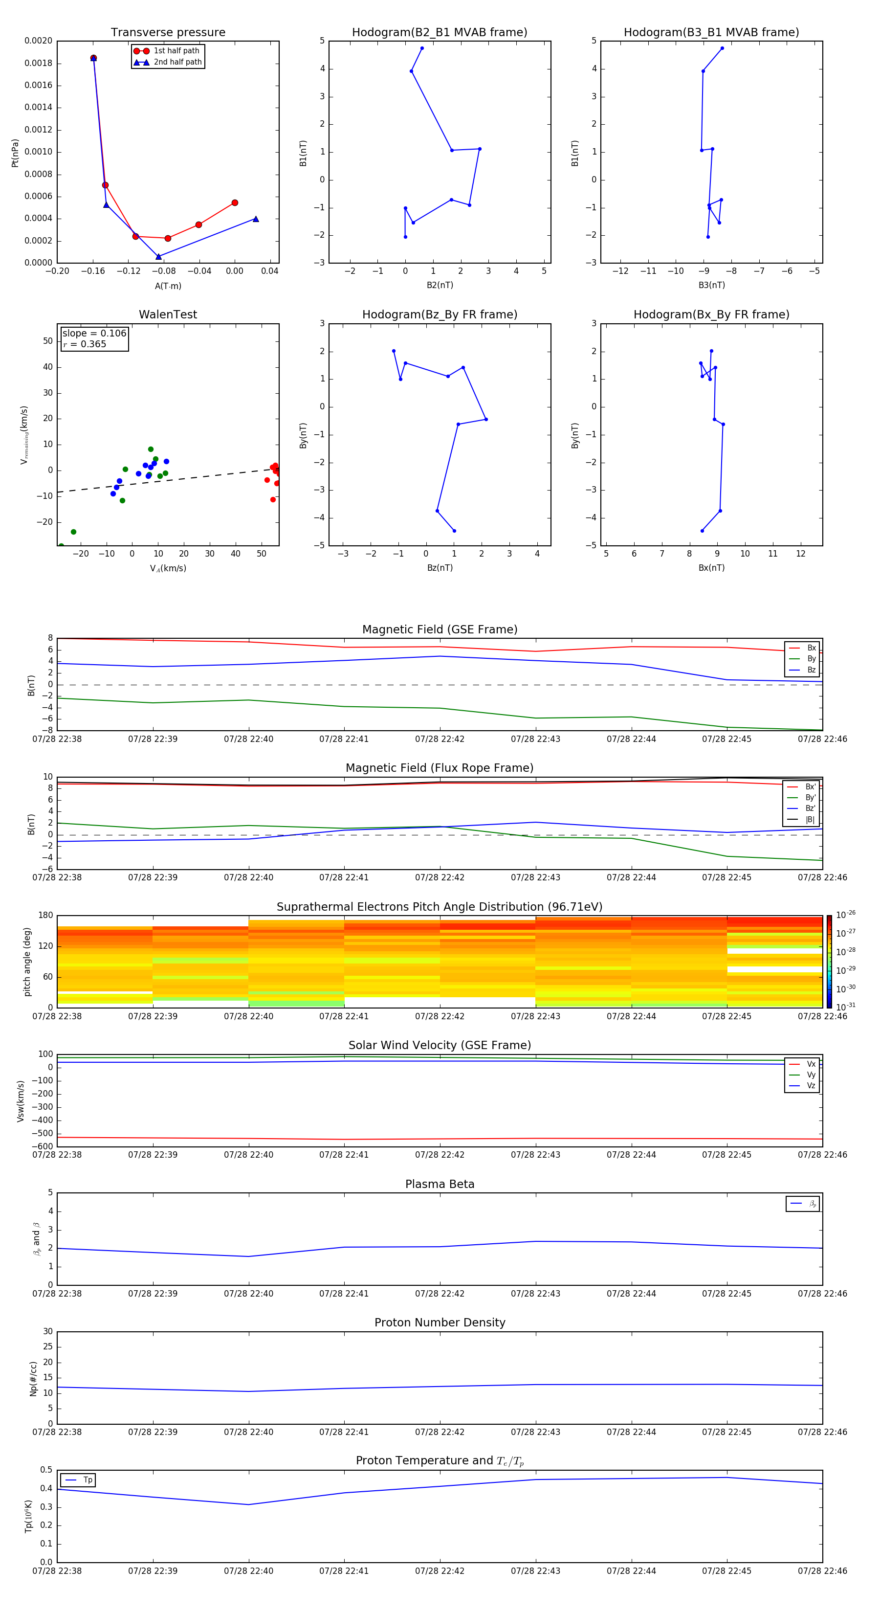Click the 'slope = 0.106' annotation text
This screenshot has height=1614, width=880.
pyautogui.click(x=94, y=334)
